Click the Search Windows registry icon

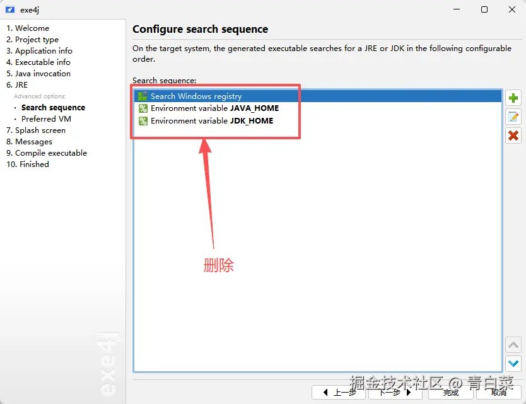(x=143, y=96)
